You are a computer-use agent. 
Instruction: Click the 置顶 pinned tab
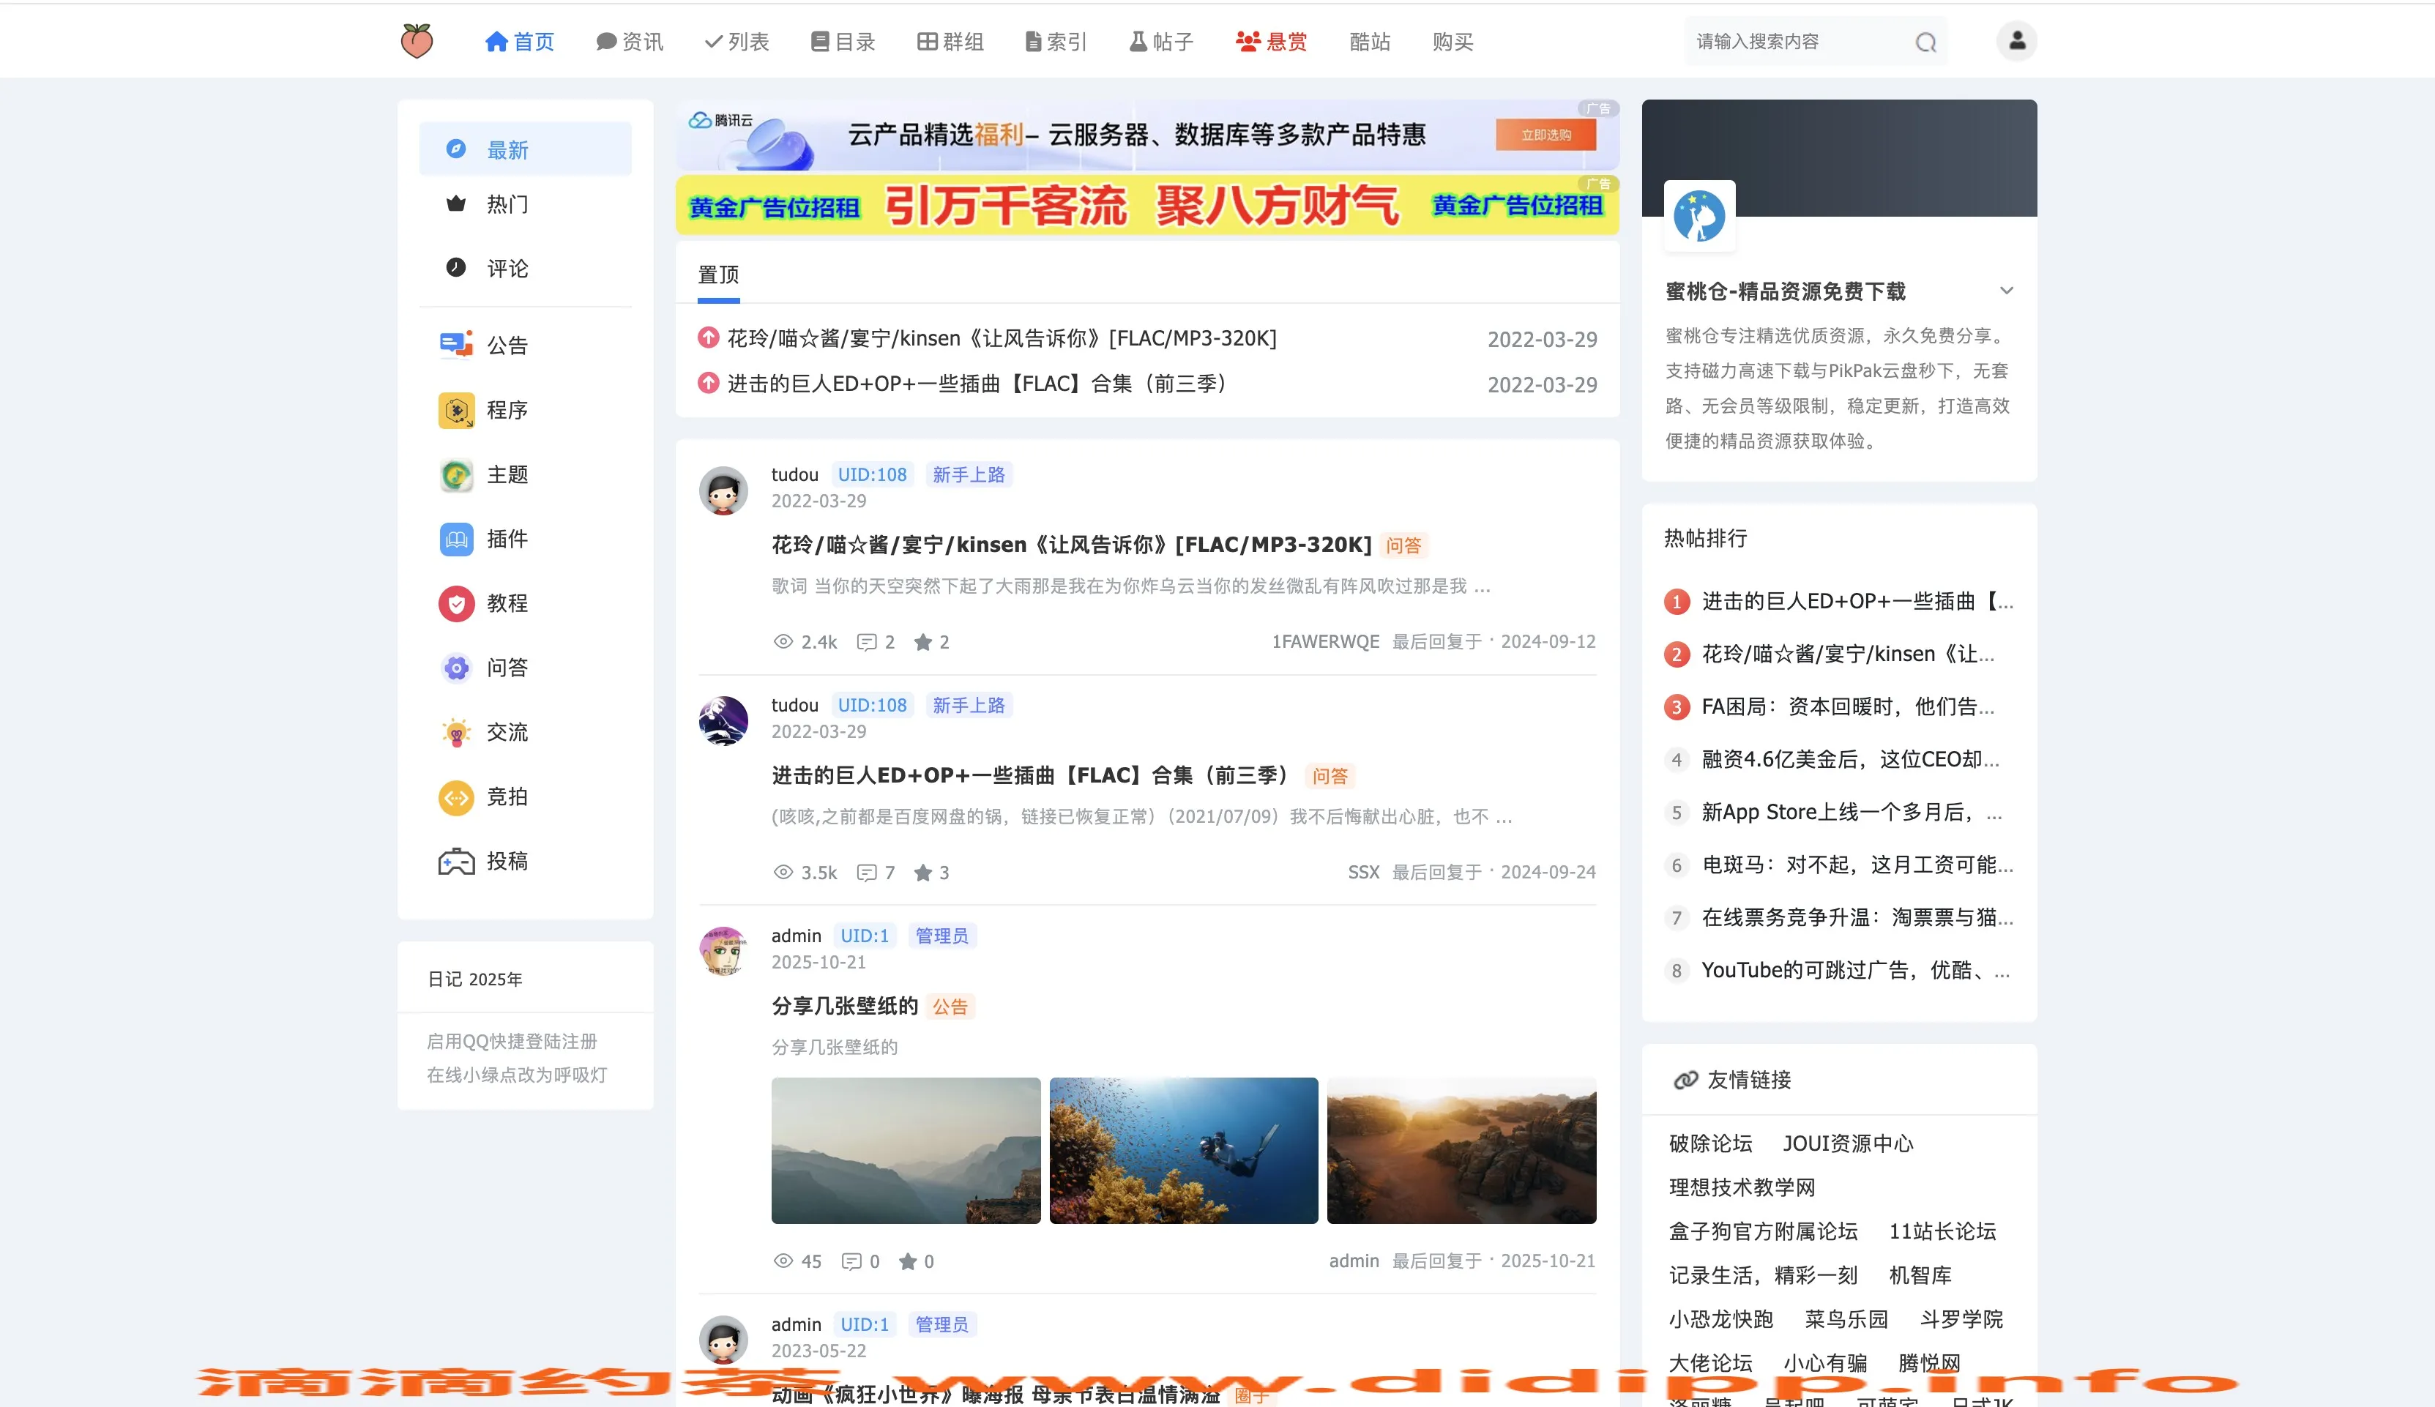[718, 275]
